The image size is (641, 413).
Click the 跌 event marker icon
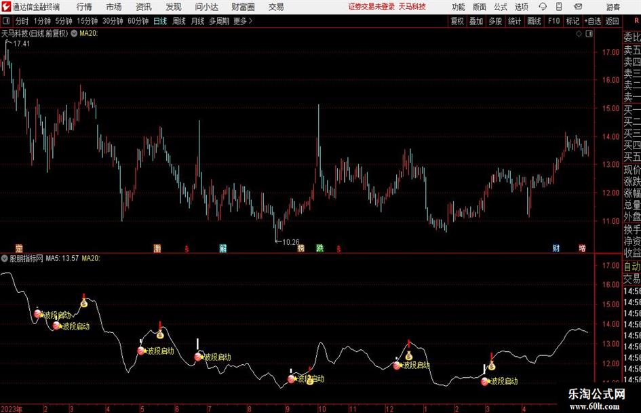pos(319,248)
